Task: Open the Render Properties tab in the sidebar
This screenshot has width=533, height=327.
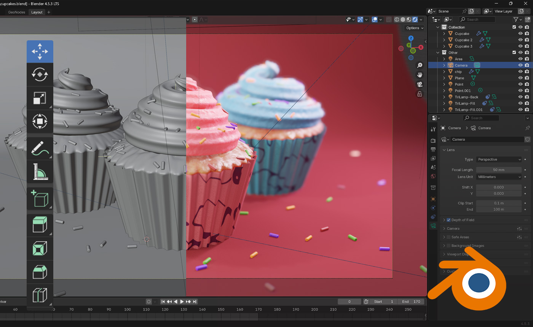Action: [x=433, y=140]
